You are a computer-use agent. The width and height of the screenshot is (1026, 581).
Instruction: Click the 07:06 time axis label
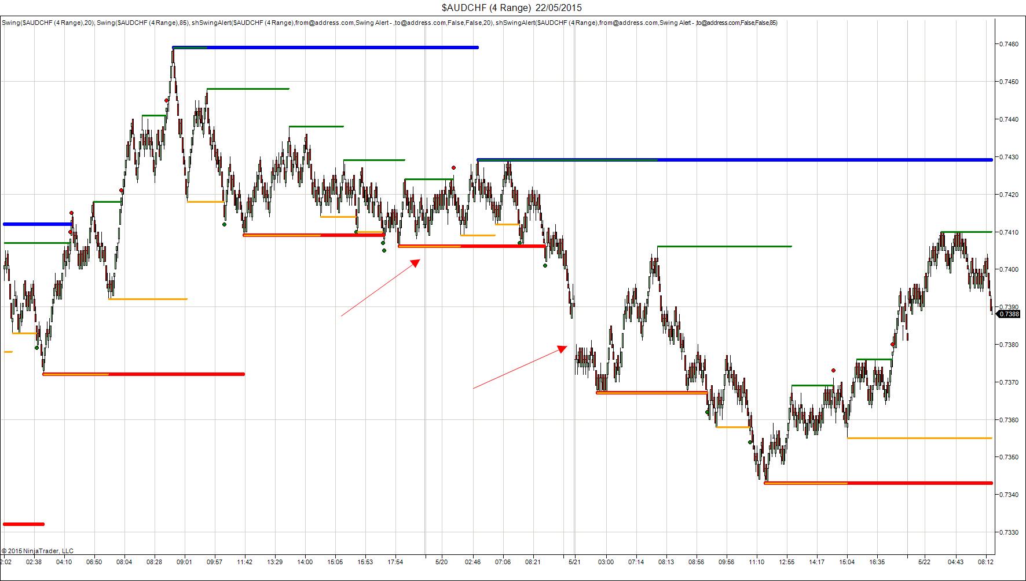coord(503,562)
